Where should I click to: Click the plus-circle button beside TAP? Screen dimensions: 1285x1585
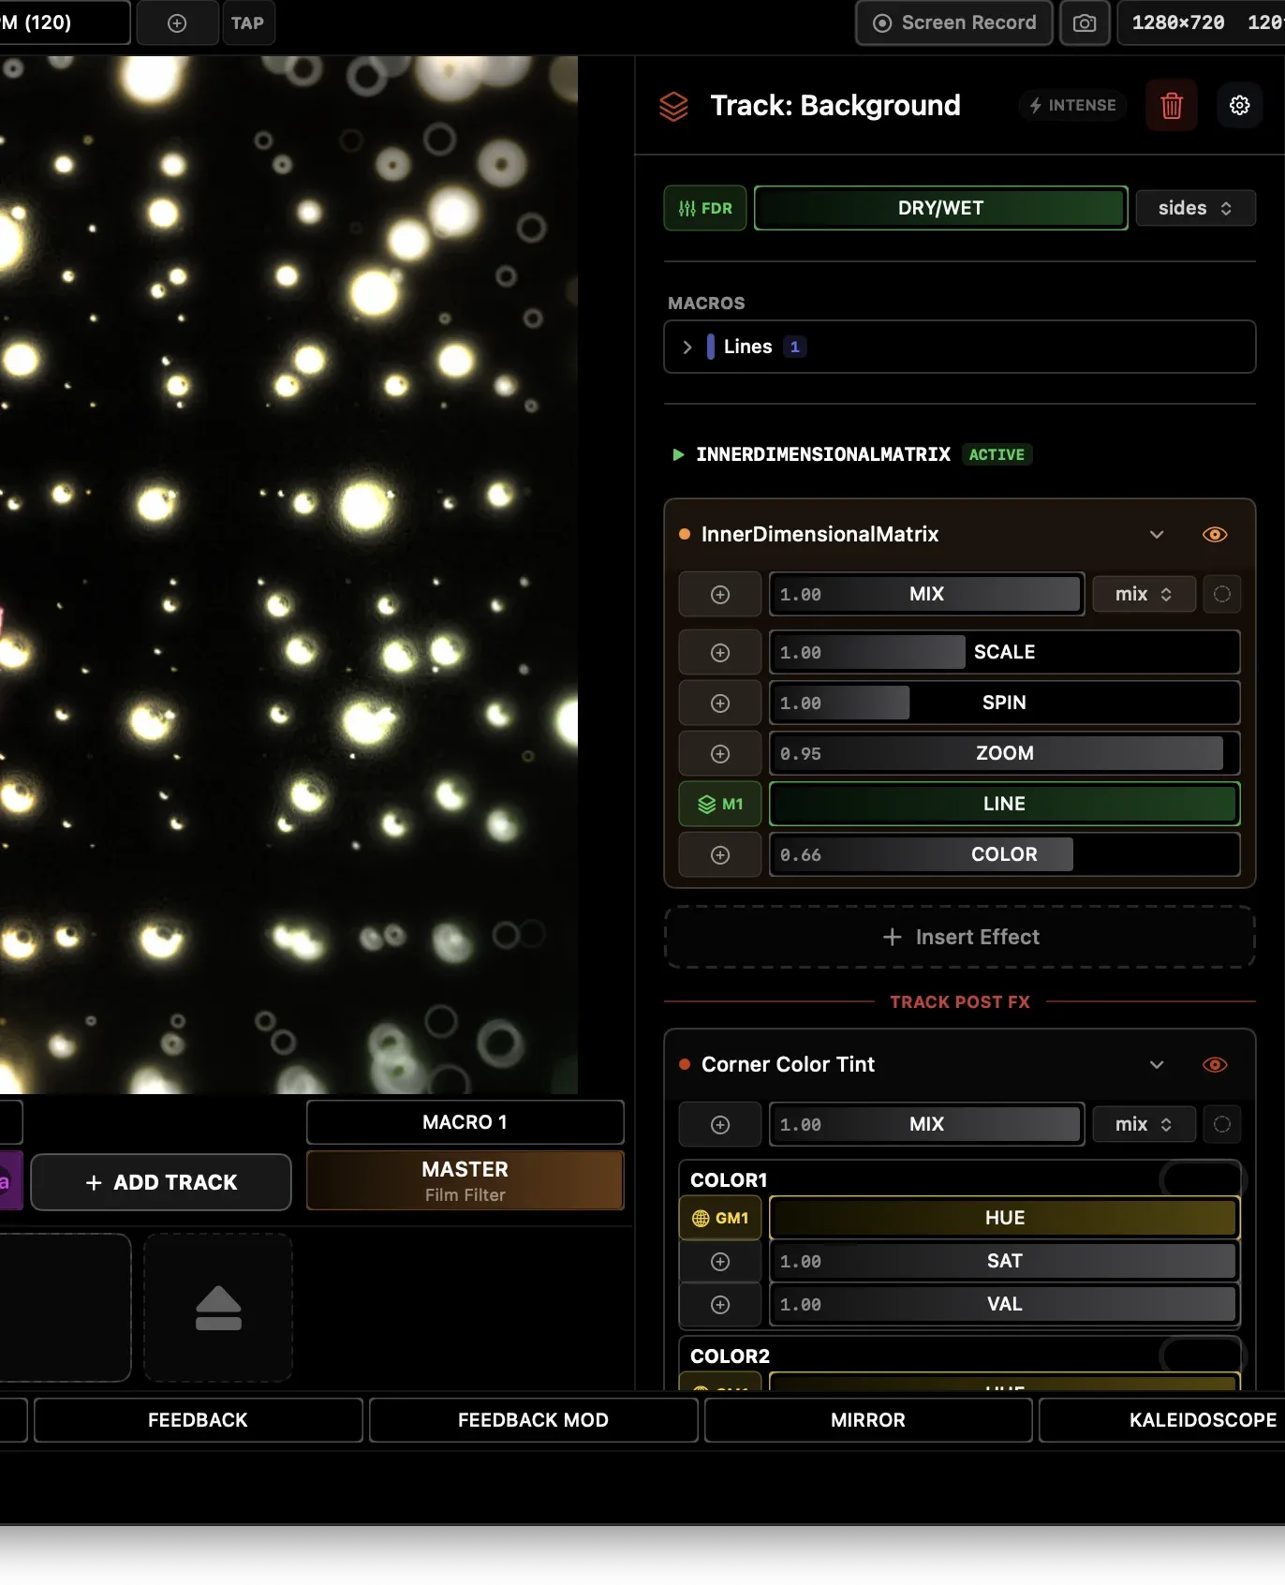click(x=177, y=22)
